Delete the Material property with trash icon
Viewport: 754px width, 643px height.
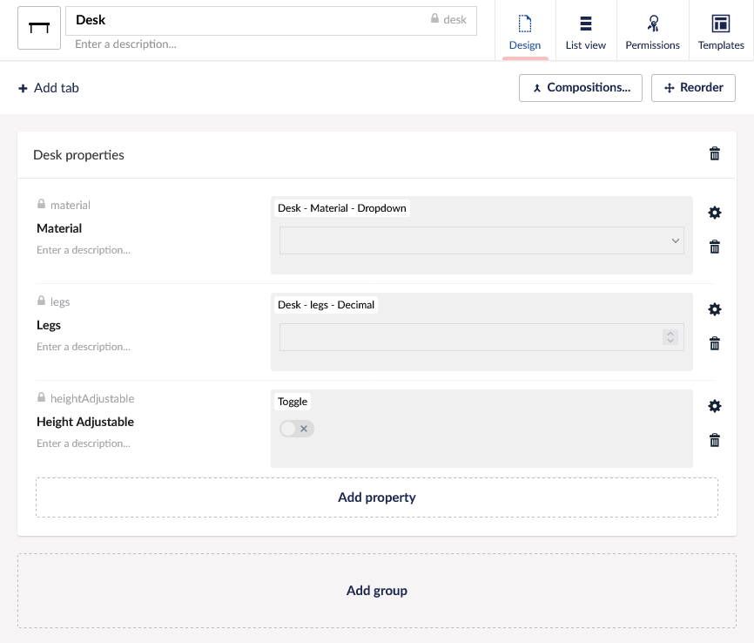[715, 247]
